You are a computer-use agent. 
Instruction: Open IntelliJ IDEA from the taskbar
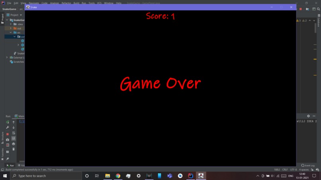pos(190,176)
